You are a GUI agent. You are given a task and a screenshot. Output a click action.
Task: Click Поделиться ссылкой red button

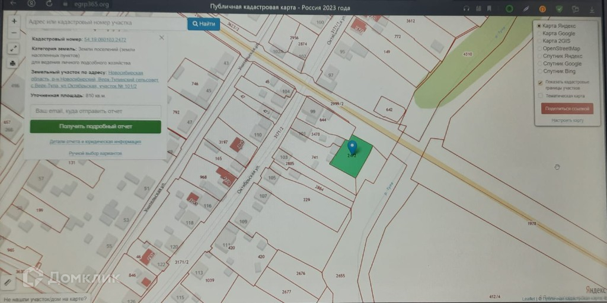567,109
